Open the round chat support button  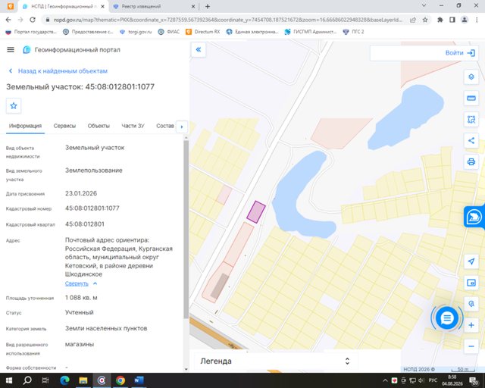446,318
